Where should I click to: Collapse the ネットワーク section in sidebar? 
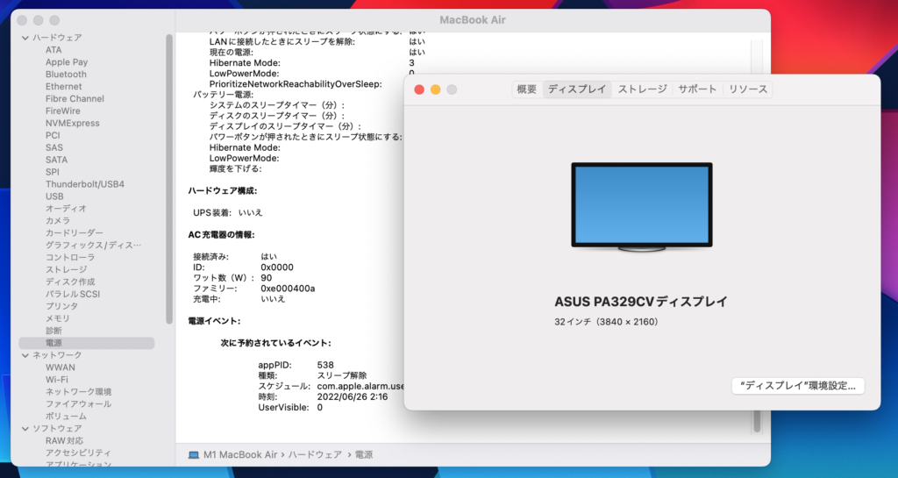[x=25, y=355]
